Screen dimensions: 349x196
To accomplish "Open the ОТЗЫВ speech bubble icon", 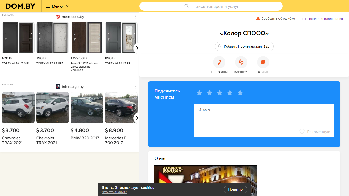I will point(263,62).
